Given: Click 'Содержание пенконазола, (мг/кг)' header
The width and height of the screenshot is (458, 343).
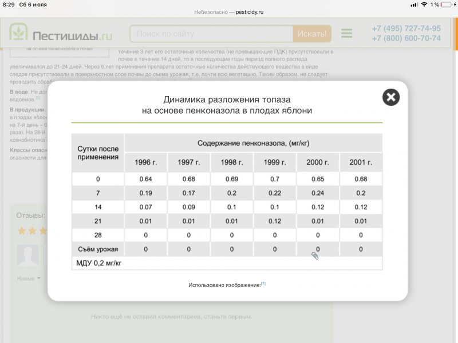Looking at the screenshot, I should 253,143.
